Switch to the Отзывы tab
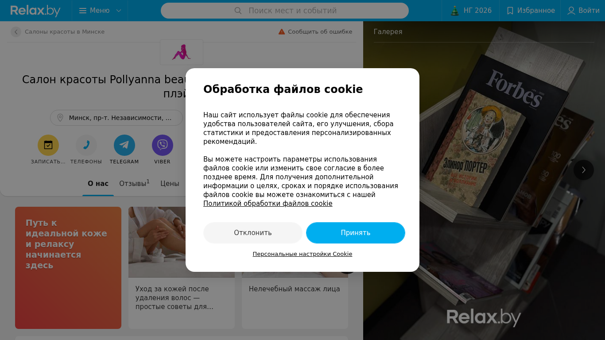The width and height of the screenshot is (605, 340). pos(134,183)
